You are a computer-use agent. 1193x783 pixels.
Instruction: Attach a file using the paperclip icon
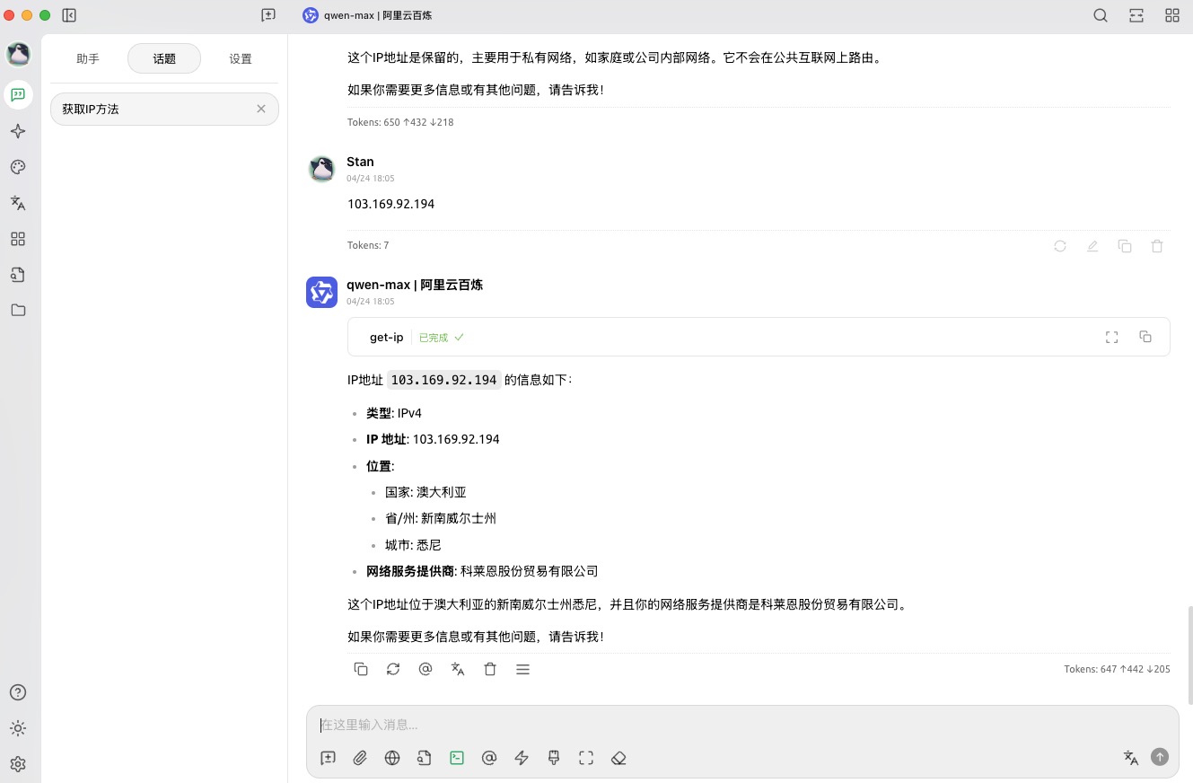point(360,758)
